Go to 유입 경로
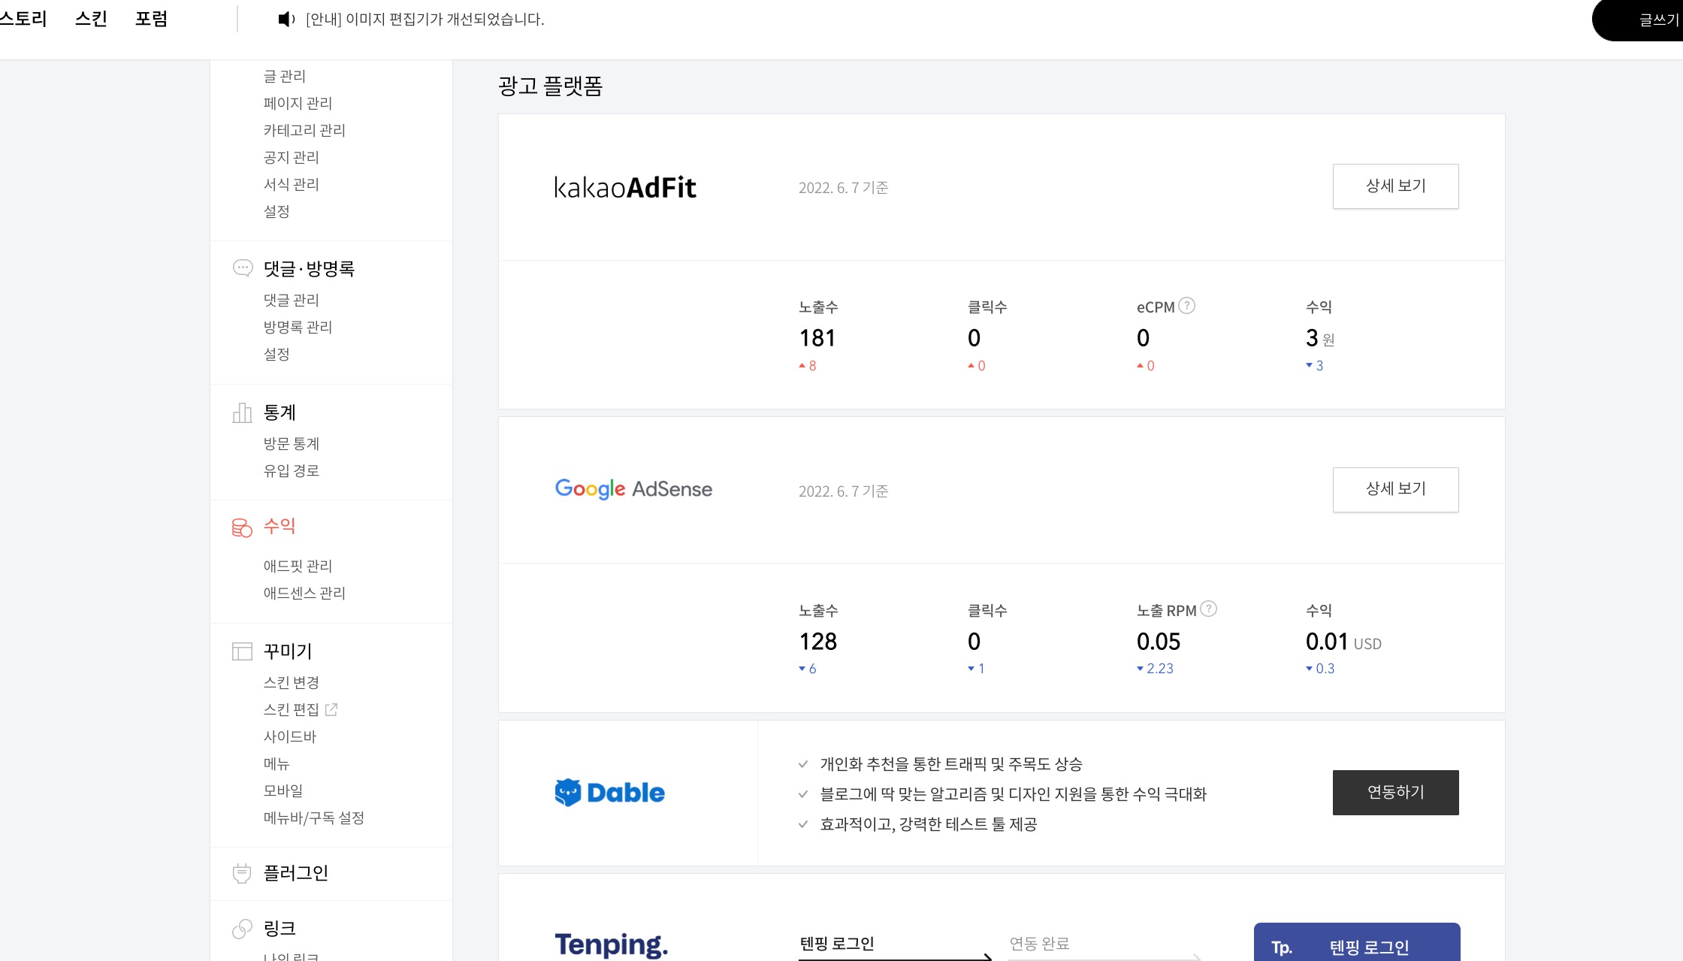This screenshot has width=1683, height=961. [291, 470]
